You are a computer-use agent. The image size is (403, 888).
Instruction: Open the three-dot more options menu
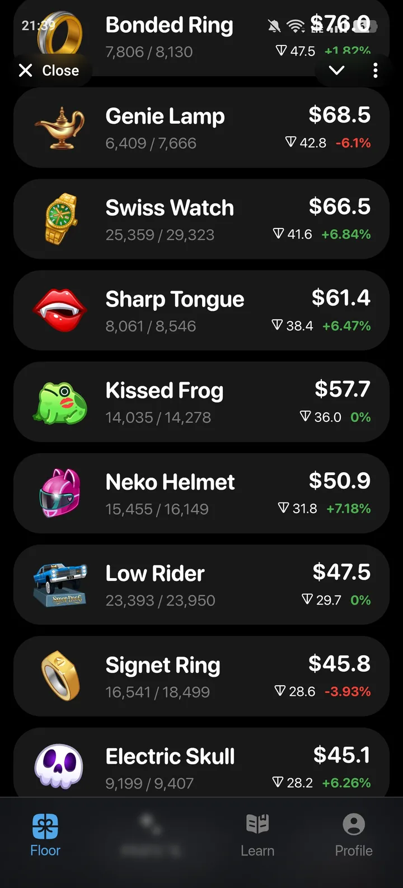click(375, 71)
